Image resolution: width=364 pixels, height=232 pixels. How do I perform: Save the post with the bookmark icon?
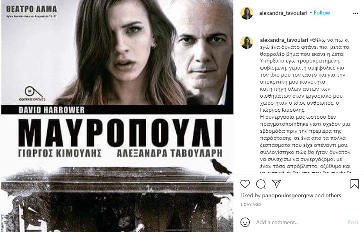pos(355,184)
